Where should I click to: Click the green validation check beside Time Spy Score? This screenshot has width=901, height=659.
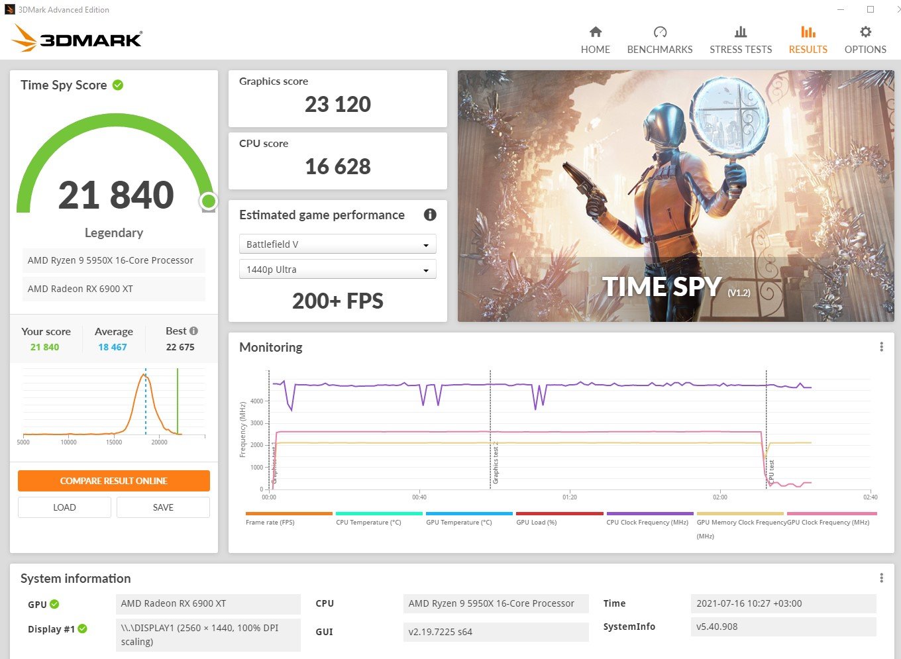(118, 85)
